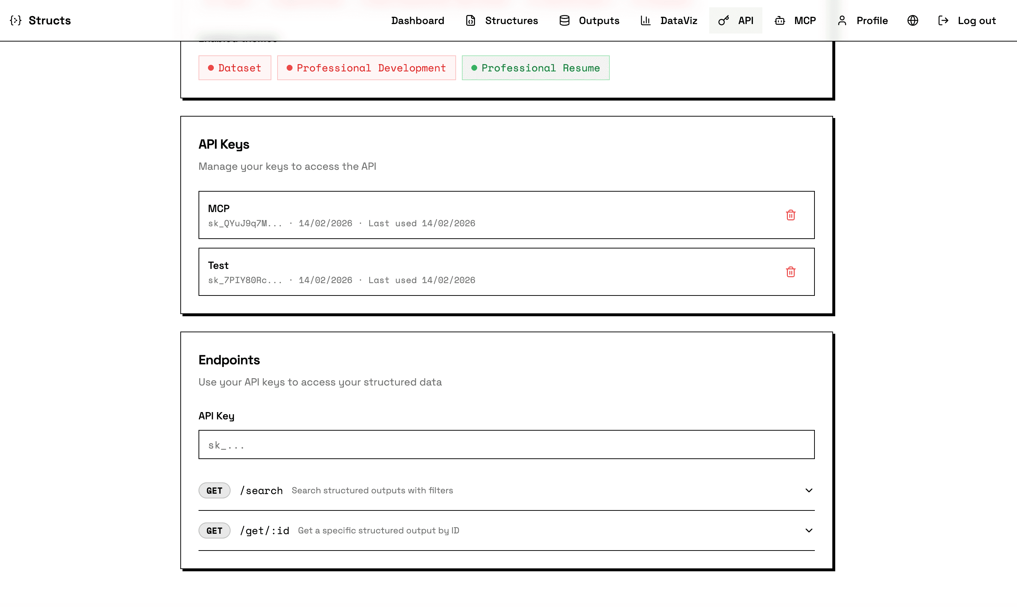Enable the Professional Development theme
This screenshot has width=1017, height=607.
point(366,67)
